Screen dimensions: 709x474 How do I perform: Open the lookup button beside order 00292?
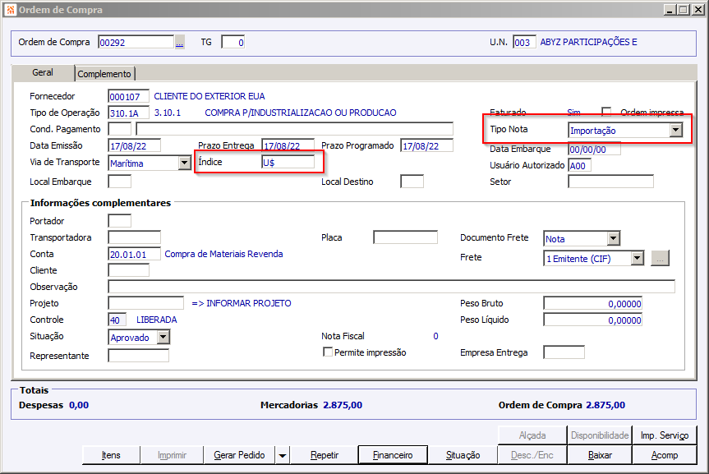[x=180, y=43]
